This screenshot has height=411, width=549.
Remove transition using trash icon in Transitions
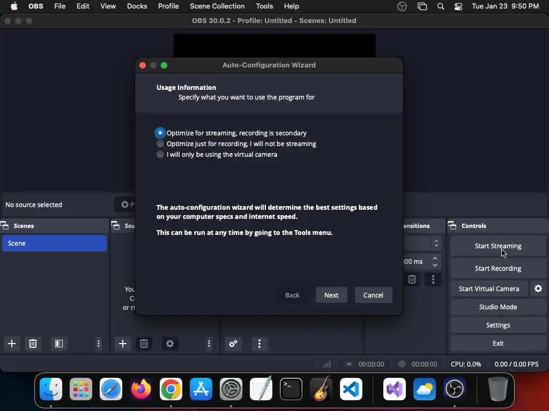pyautogui.click(x=412, y=279)
